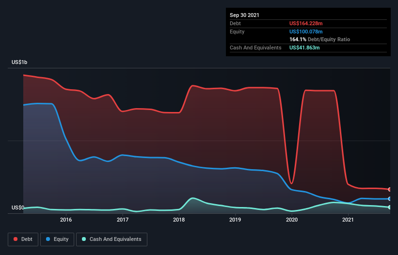Click the blue Equity endpoint marker
The height and width of the screenshot is (255, 398).
390,199
